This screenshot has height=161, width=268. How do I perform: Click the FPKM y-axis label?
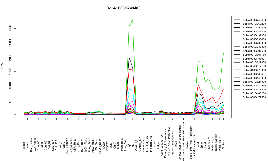[x=2, y=67]
